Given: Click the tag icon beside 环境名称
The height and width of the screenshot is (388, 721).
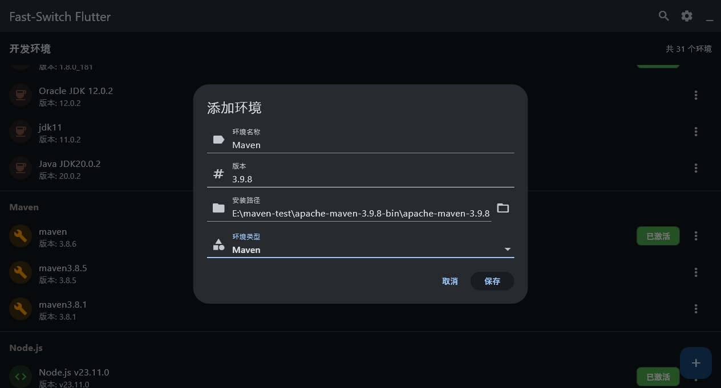Looking at the screenshot, I should coord(218,138).
